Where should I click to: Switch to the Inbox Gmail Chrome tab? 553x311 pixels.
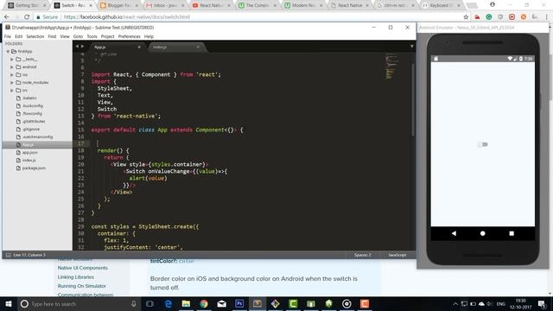click(166, 5)
